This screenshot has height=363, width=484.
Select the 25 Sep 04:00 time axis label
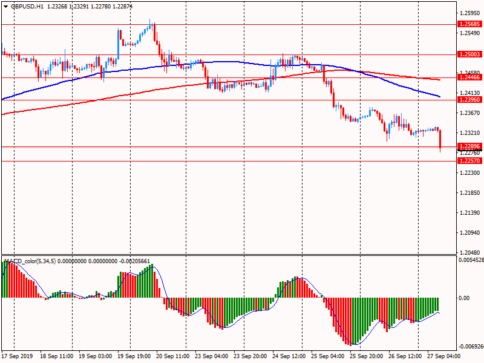pos(327,356)
